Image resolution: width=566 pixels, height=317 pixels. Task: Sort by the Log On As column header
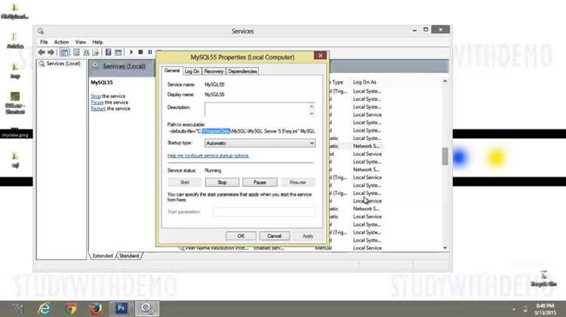tap(365, 82)
